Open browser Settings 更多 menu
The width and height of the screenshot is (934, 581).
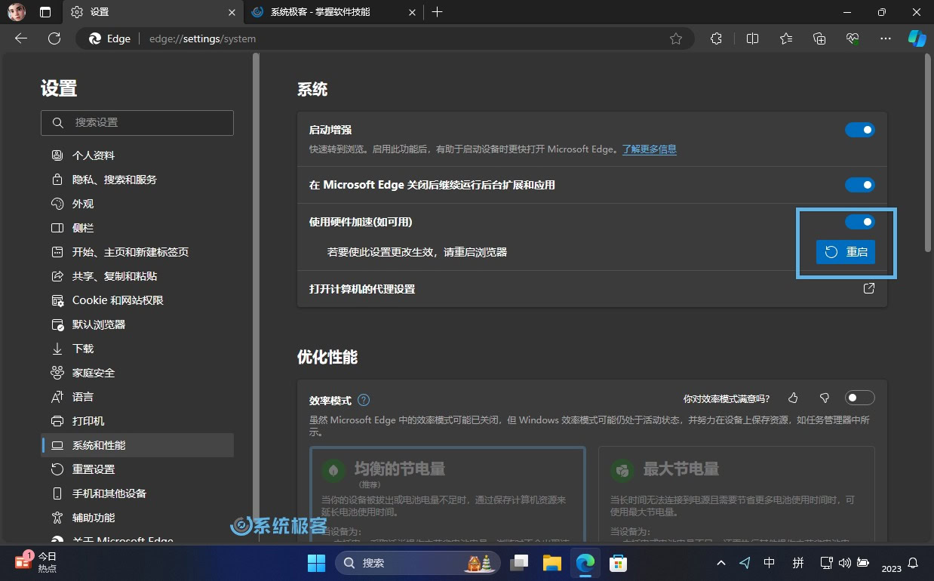coord(885,38)
